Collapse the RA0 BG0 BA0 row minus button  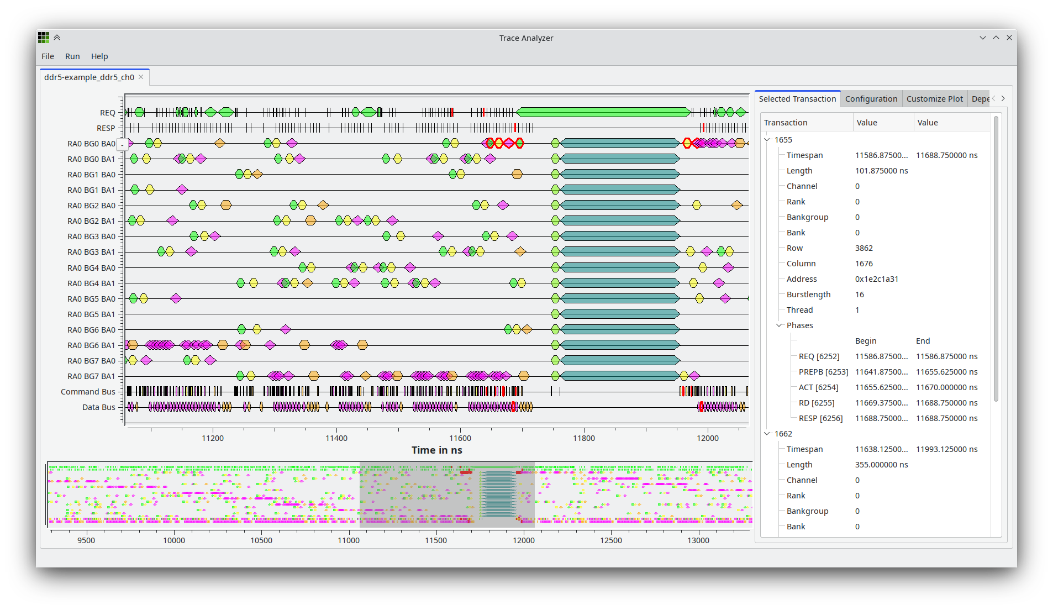pos(122,144)
